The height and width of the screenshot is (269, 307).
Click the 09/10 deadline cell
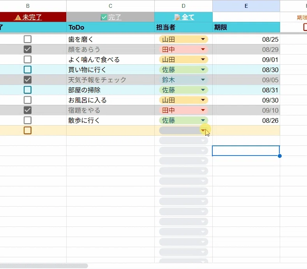[x=246, y=110]
